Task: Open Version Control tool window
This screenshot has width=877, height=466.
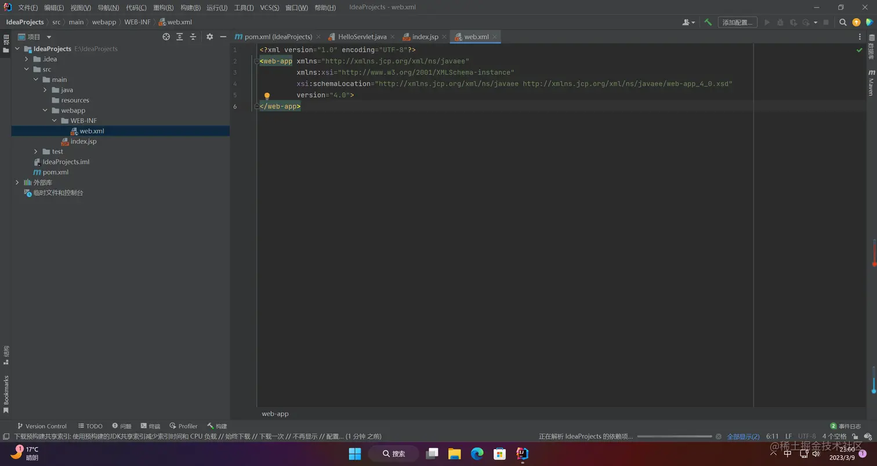Action: coord(41,426)
